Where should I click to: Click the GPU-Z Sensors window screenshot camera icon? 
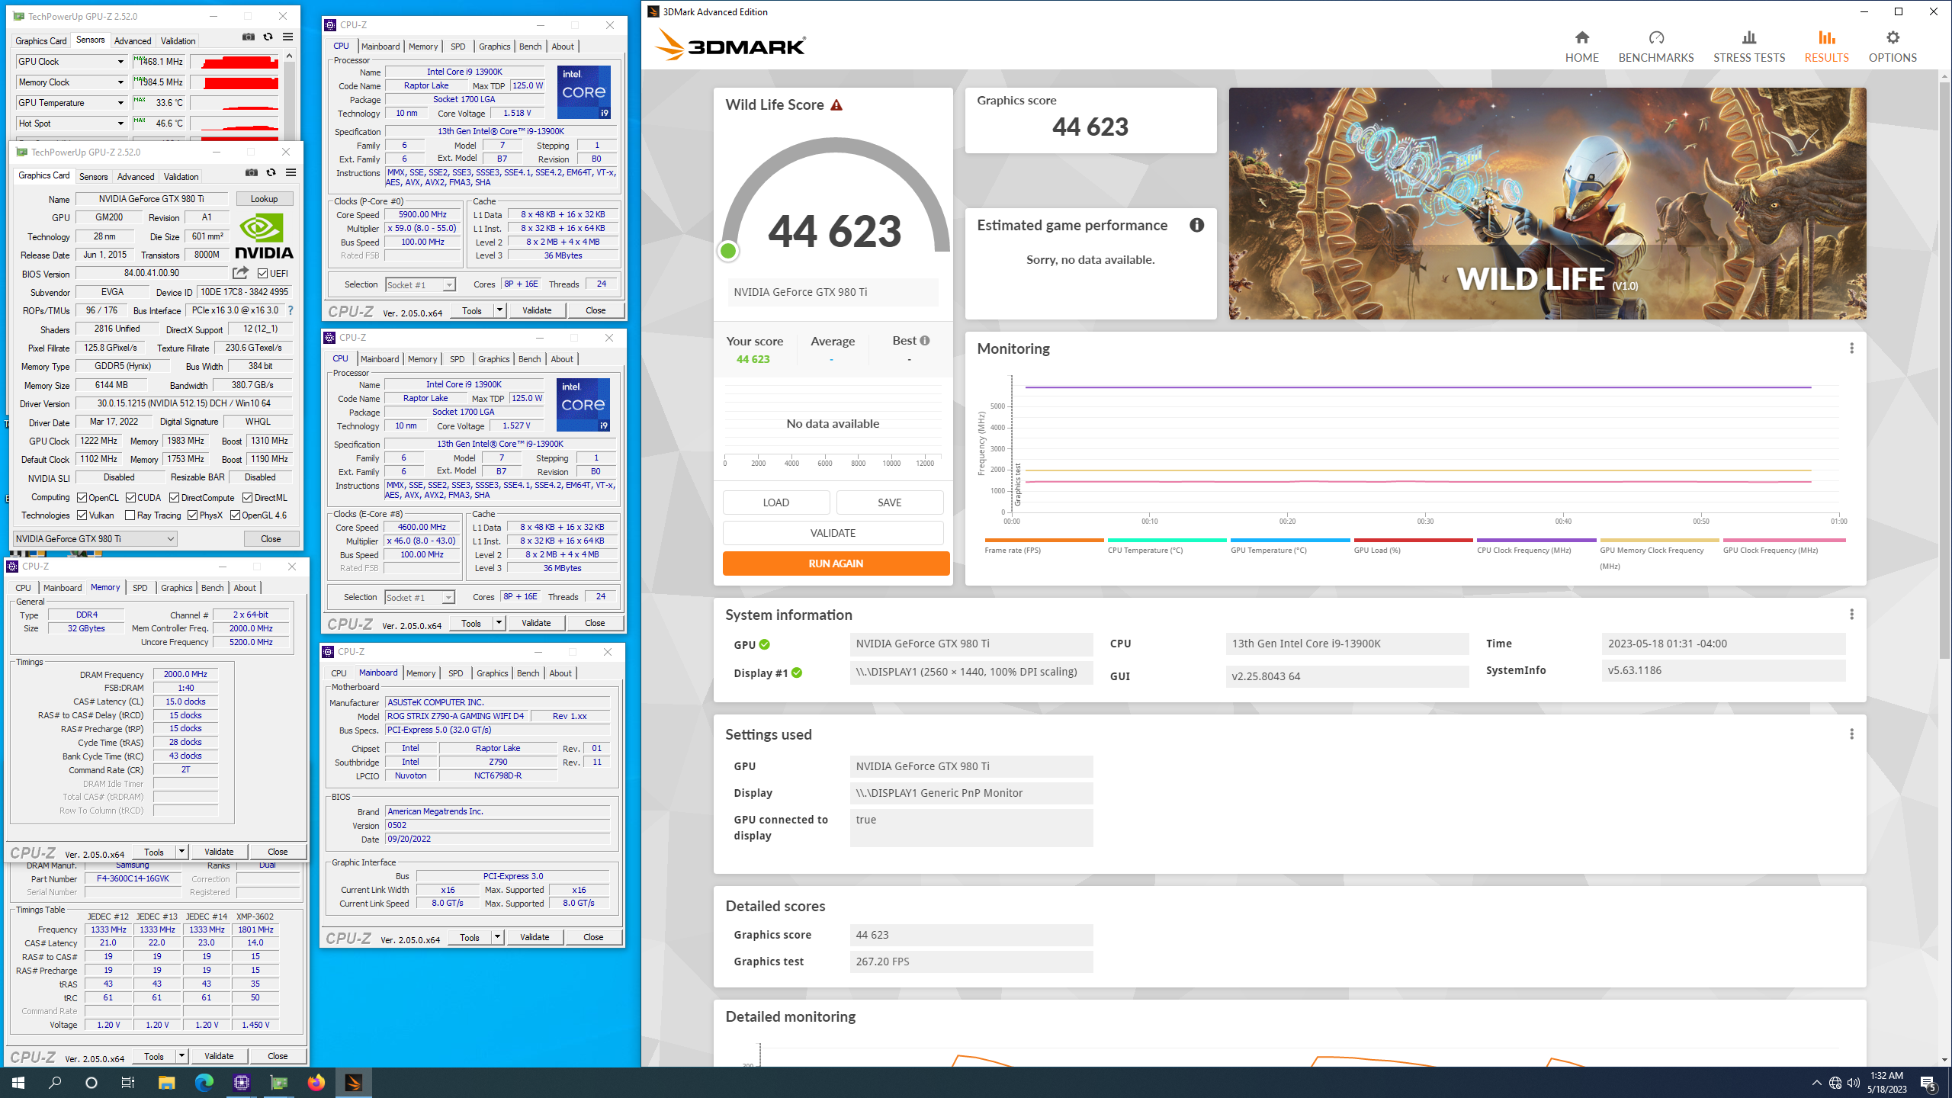point(249,37)
